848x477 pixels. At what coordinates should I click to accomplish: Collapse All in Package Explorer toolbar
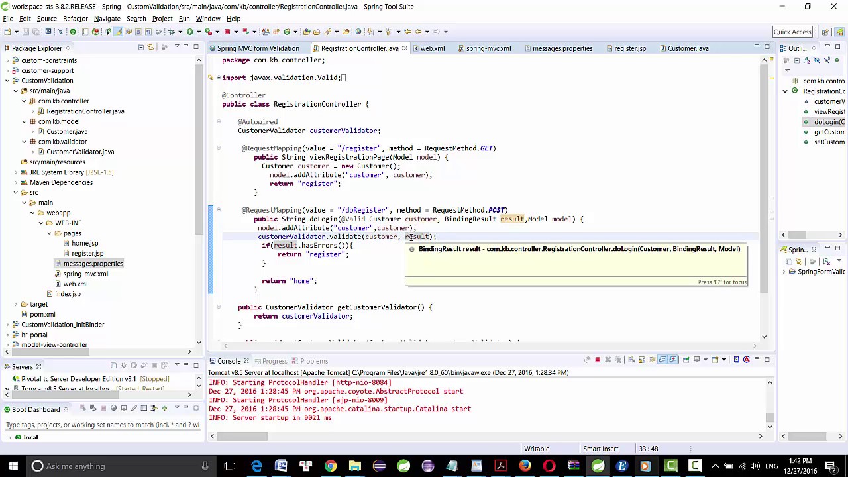pyautogui.click(x=140, y=48)
